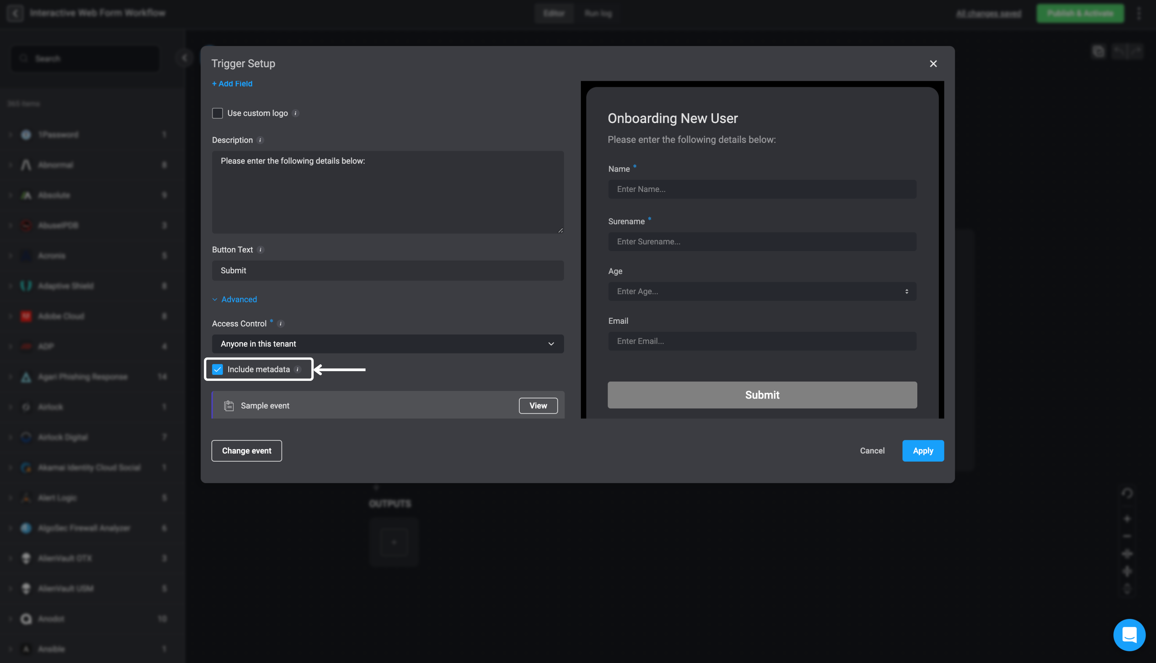Select AlienVault USM in the sidebar
The height and width of the screenshot is (663, 1156).
[92, 588]
